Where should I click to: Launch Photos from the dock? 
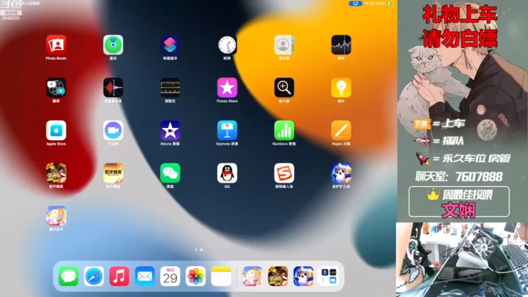point(195,276)
